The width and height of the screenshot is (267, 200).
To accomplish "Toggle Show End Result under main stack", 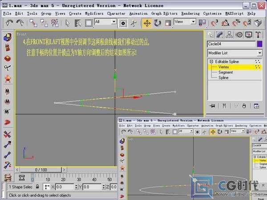I will [x=224, y=106].
